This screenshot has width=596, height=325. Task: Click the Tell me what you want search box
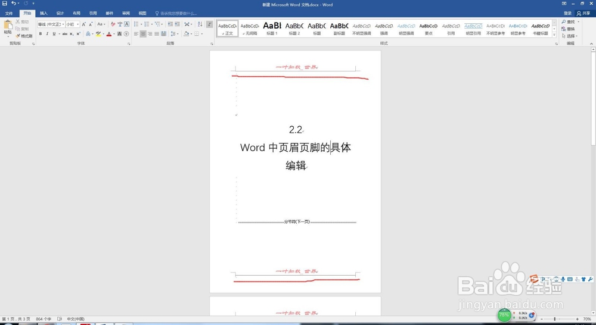click(176, 13)
